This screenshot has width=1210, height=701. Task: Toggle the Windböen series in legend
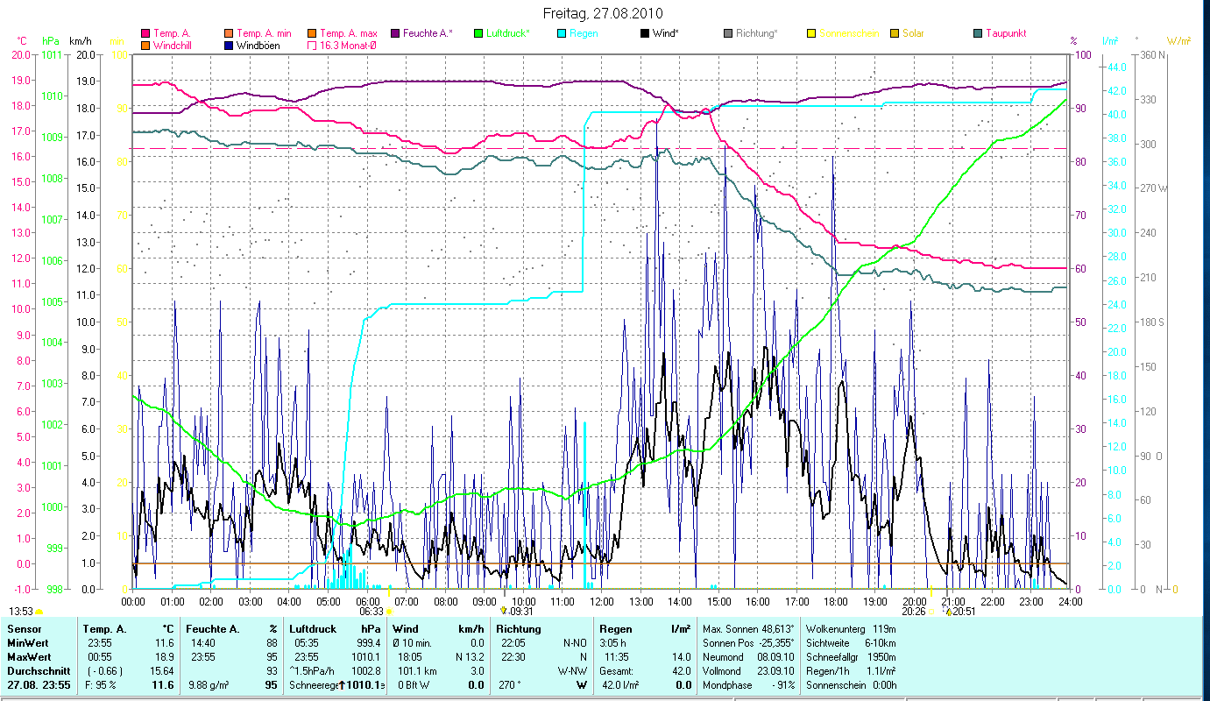point(230,46)
